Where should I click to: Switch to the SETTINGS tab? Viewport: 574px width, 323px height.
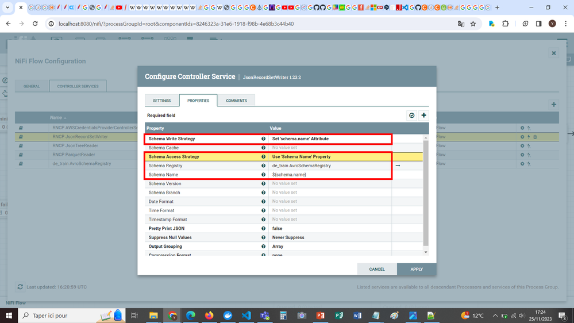click(162, 101)
